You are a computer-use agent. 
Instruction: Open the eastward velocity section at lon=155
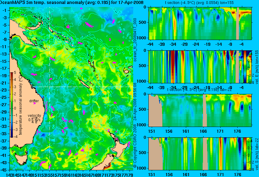point(196,67)
